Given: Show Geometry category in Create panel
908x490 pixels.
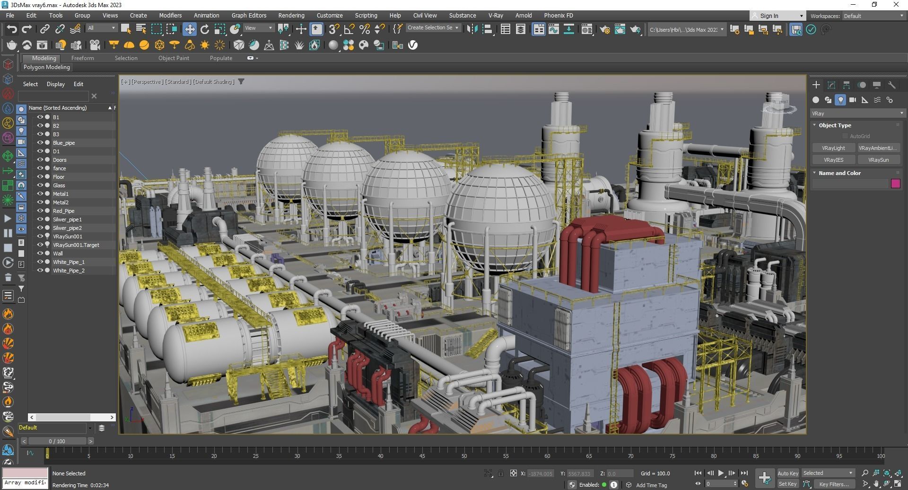Looking at the screenshot, I should coord(816,100).
